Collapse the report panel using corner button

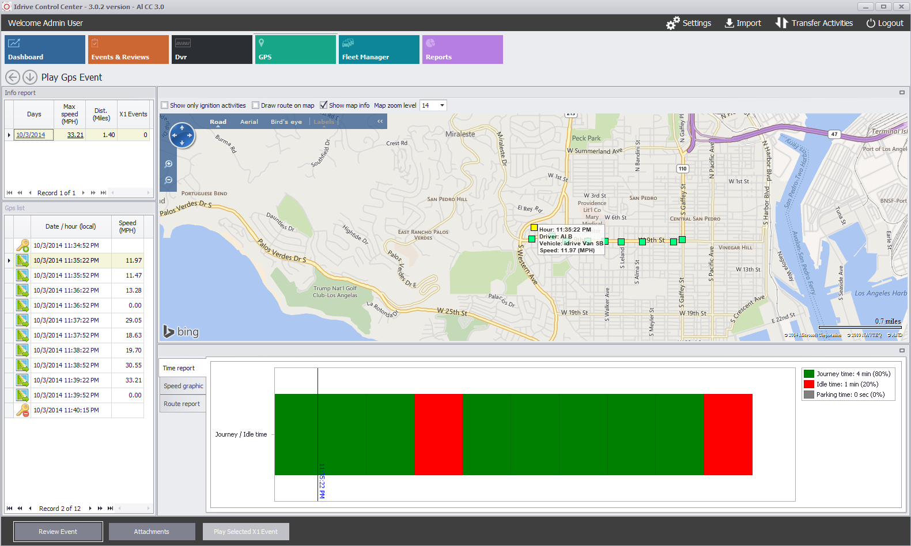902,350
